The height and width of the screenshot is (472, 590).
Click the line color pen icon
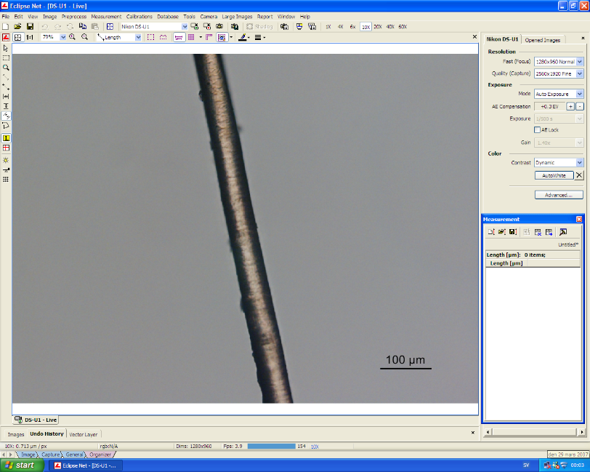243,37
